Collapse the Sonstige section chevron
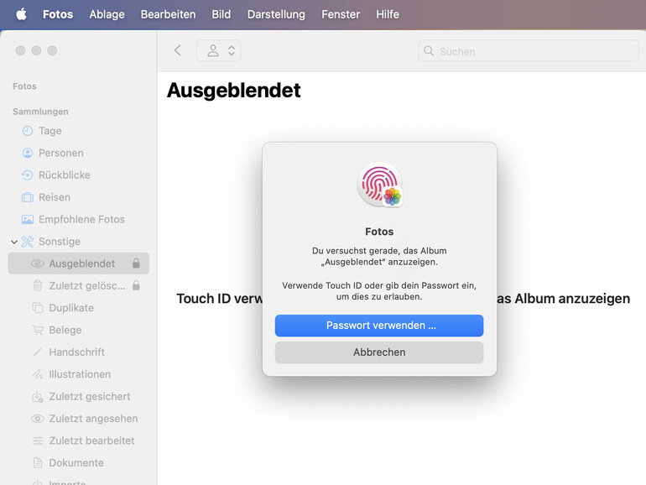 tap(14, 242)
